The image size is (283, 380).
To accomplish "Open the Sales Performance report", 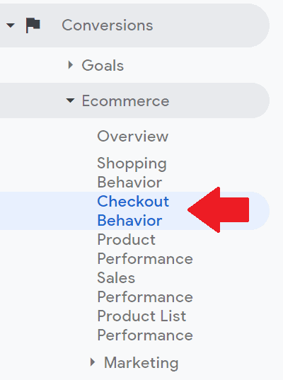I will 145,287.
